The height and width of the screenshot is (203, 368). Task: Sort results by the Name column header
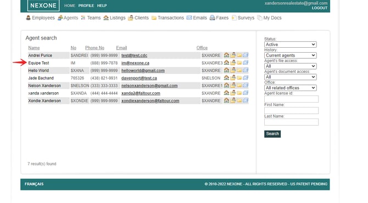pos(34,48)
